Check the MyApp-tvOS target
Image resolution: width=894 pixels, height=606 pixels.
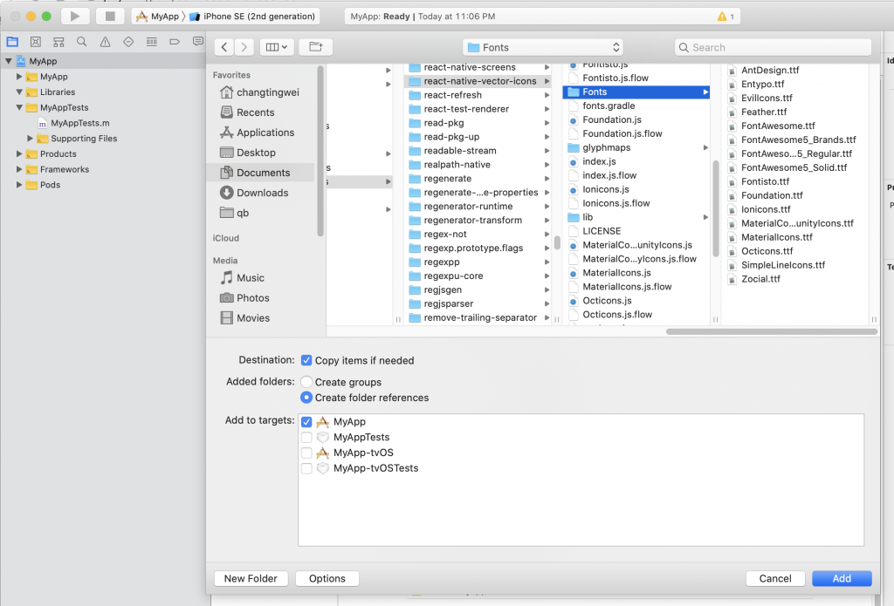(x=306, y=453)
